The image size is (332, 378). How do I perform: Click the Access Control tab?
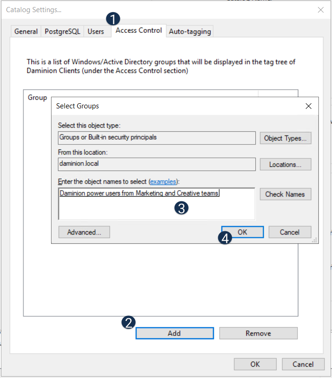(139, 30)
